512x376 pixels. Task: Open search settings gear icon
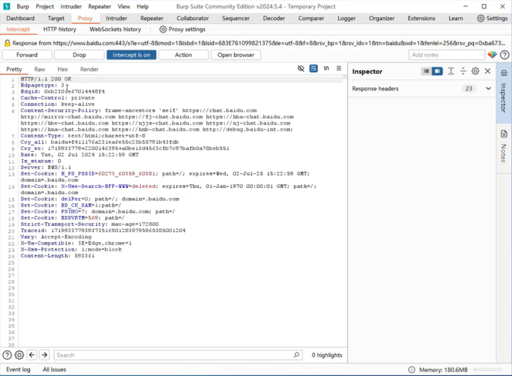click(19, 355)
